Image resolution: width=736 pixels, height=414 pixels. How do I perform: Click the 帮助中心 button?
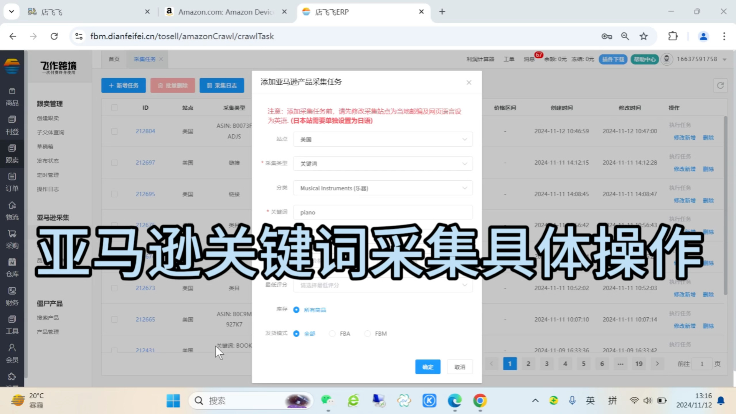tap(644, 59)
